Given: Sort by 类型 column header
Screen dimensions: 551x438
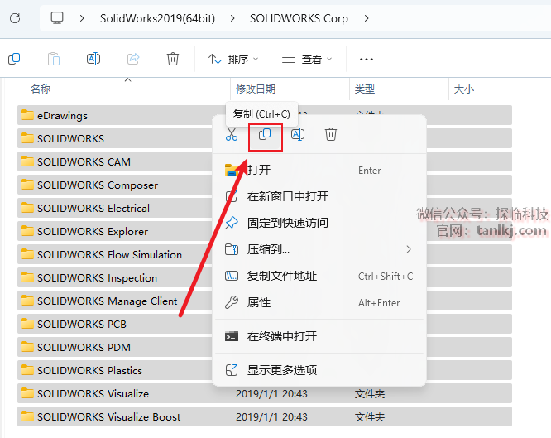Looking at the screenshot, I should 364,89.
